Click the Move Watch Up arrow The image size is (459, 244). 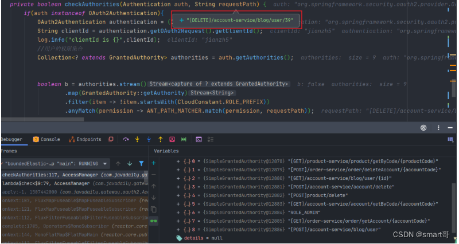[154, 186]
